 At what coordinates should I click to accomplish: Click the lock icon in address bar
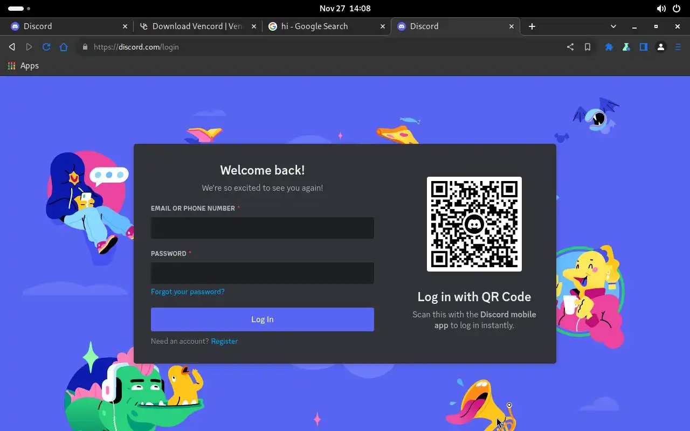85,47
